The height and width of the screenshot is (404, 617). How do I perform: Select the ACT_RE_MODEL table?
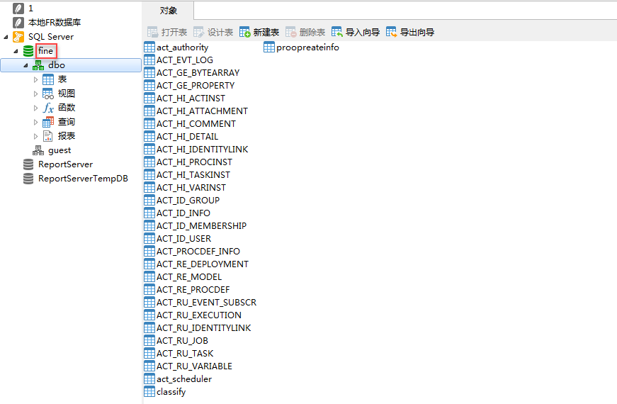coord(189,277)
